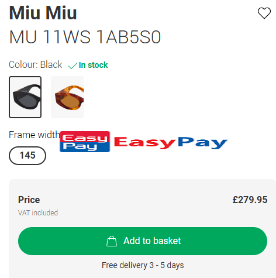The width and height of the screenshot is (276, 278).
Task: Select the black sunglasses colour swatch
Action: point(25,97)
